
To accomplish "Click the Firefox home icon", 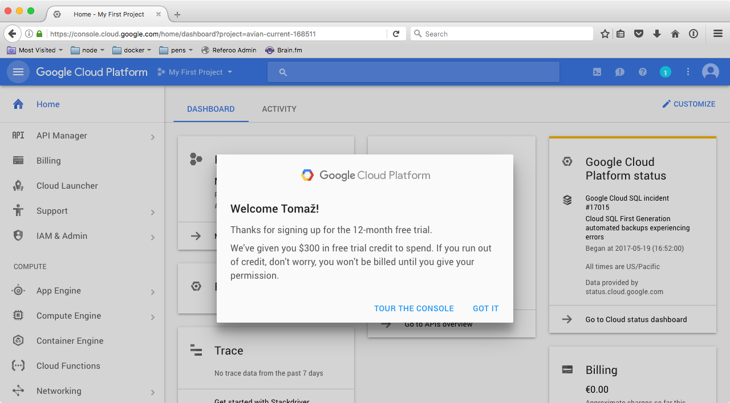I will click(x=675, y=34).
